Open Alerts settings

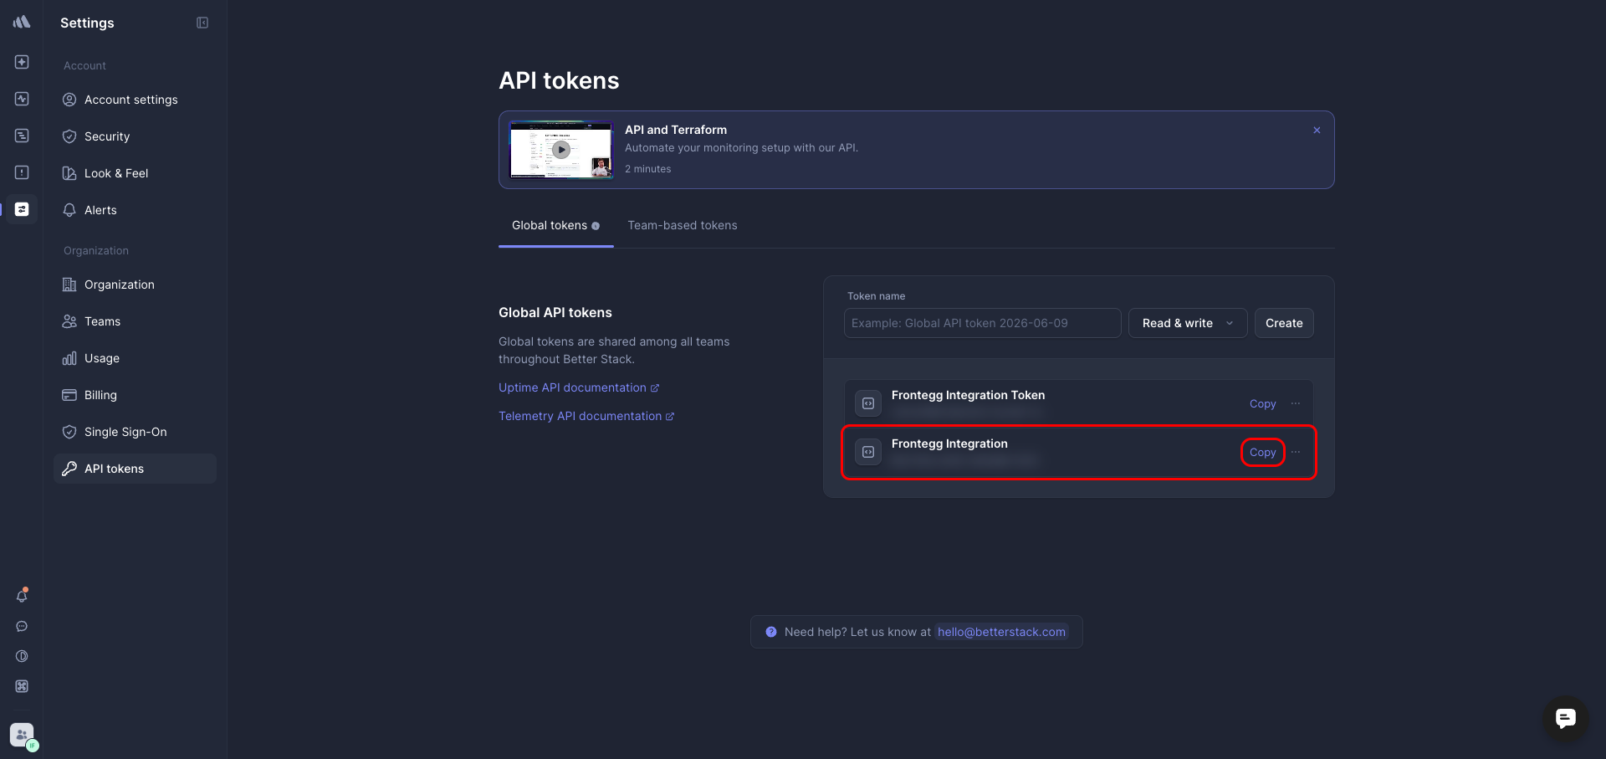point(135,210)
